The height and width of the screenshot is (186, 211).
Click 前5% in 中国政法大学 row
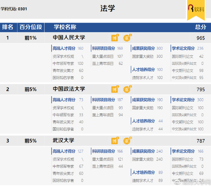31,89
